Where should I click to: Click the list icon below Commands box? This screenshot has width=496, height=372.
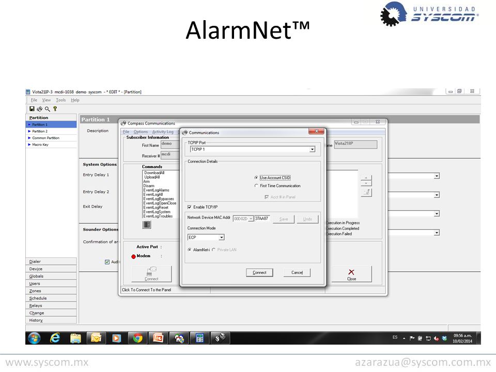tap(146, 225)
